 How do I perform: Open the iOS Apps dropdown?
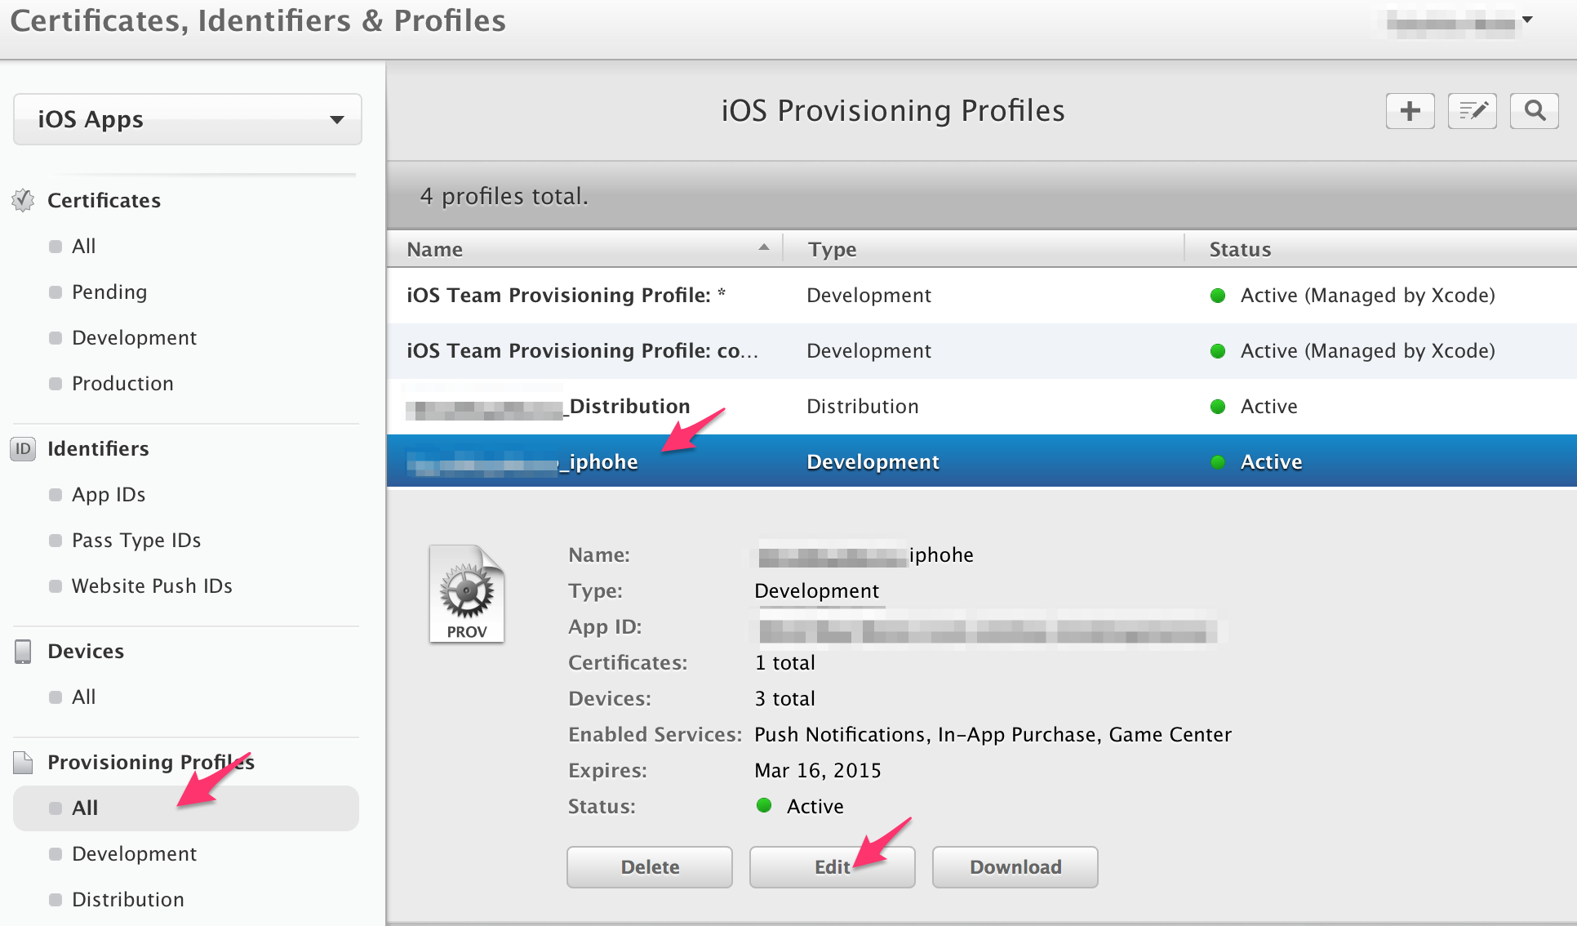(x=186, y=119)
